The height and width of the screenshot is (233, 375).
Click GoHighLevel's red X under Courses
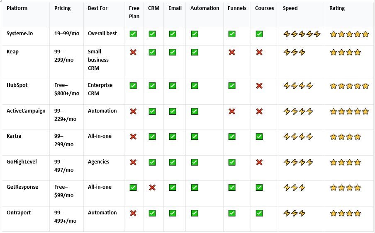[259, 162]
